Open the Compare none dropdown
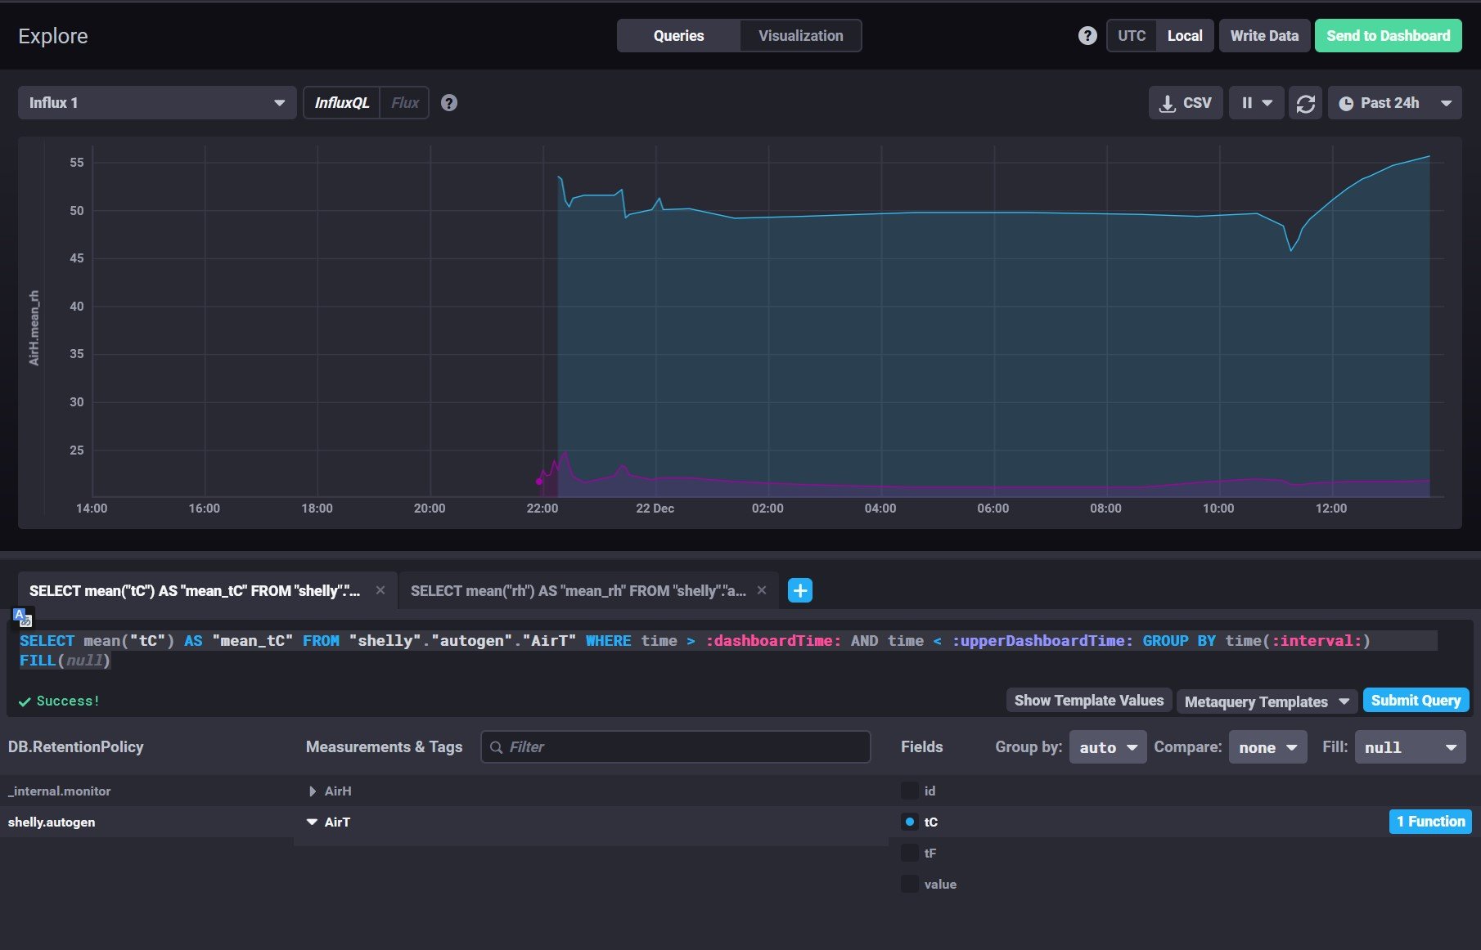 coord(1268,747)
